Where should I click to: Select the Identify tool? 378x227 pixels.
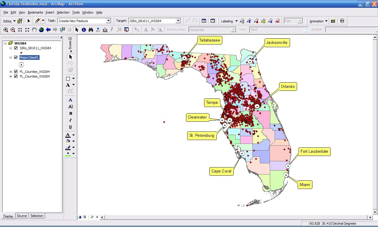tap(84, 29)
